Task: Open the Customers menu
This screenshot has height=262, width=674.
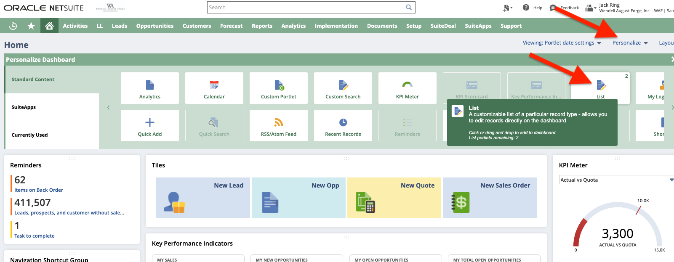Action: 197,26
